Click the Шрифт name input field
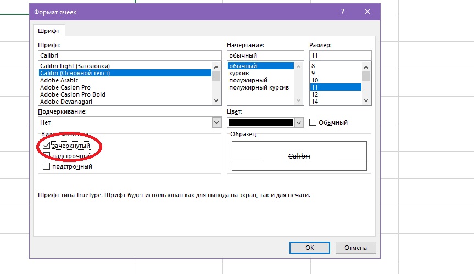474x274 pixels. 130,55
